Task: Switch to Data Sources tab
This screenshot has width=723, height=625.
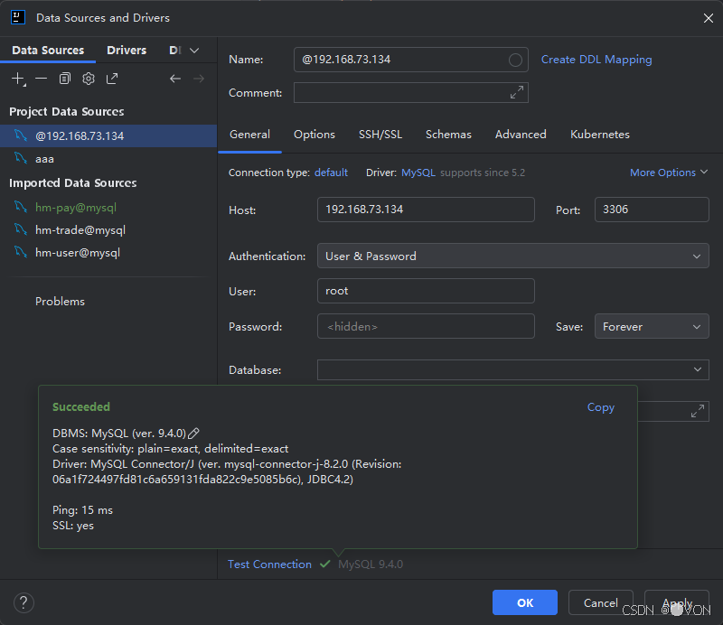Action: pyautogui.click(x=48, y=51)
